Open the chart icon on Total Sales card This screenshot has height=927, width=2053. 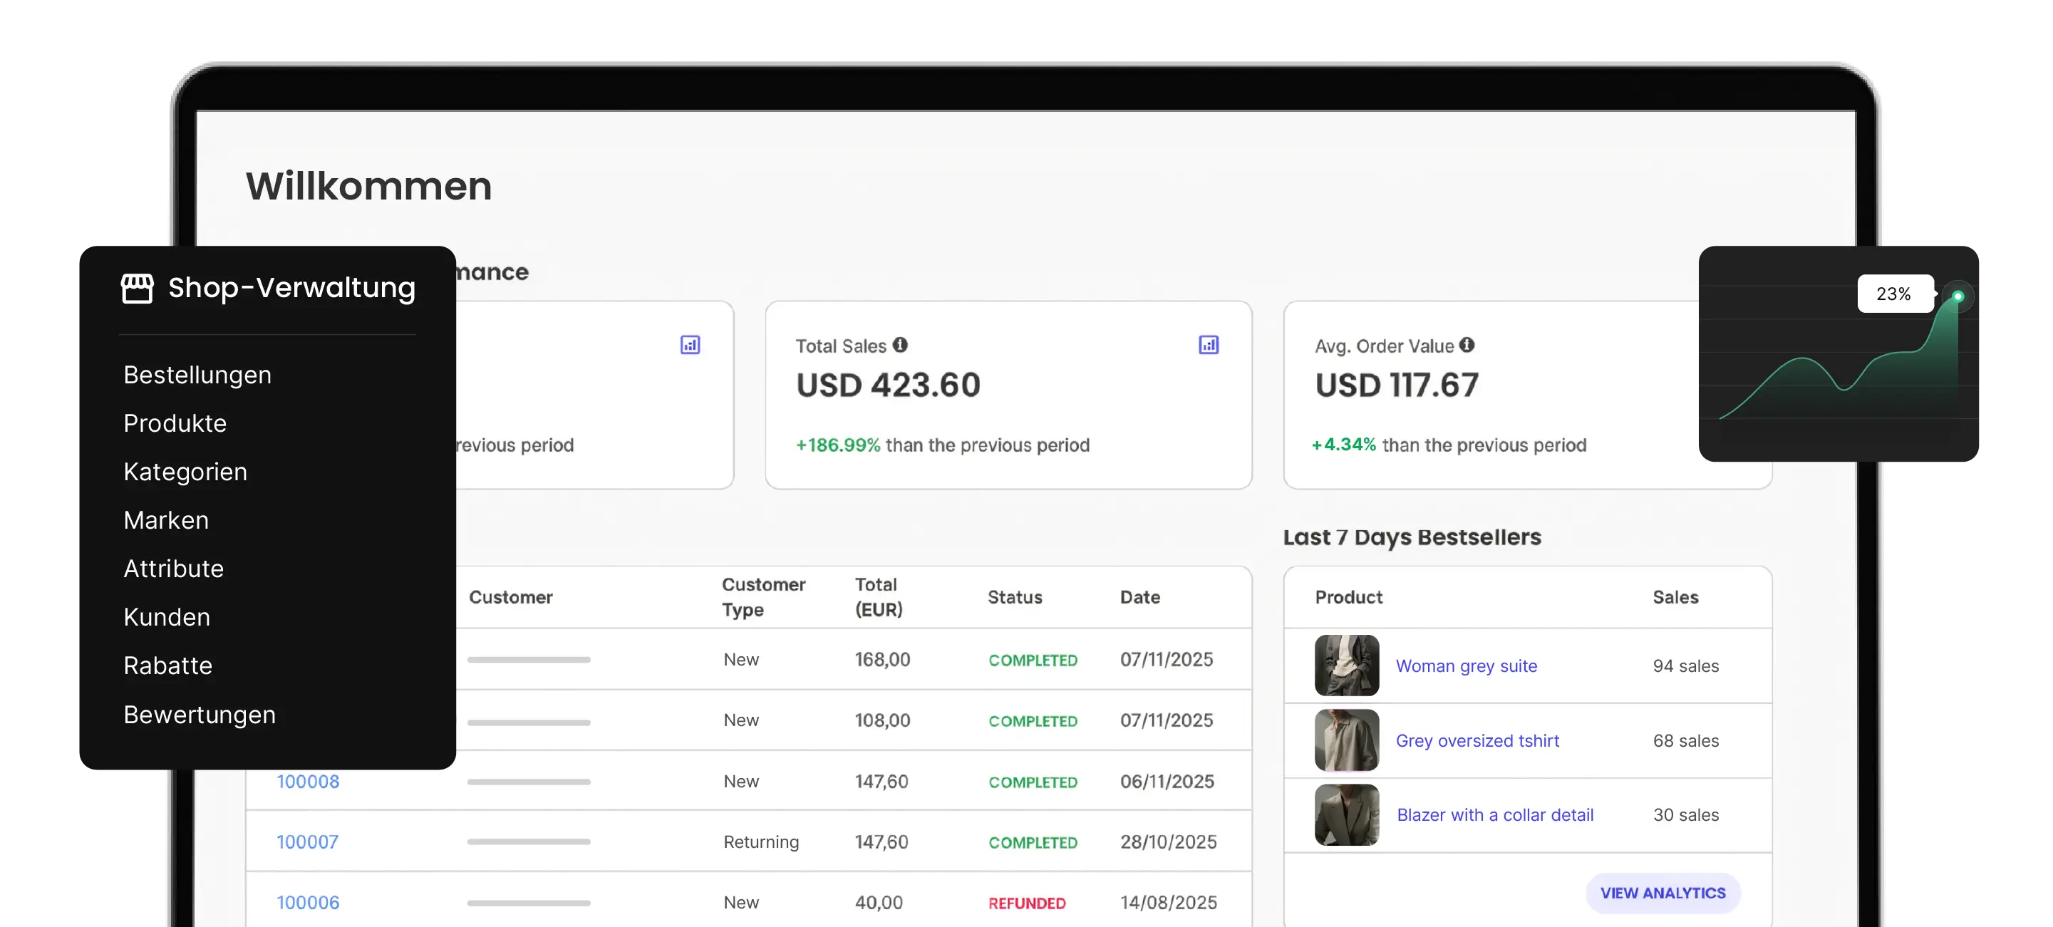pos(1208,344)
